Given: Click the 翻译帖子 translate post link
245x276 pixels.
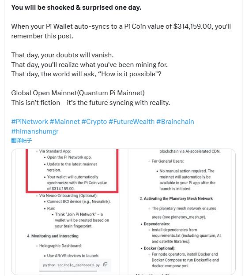Looking at the screenshot, I should 21,141.
